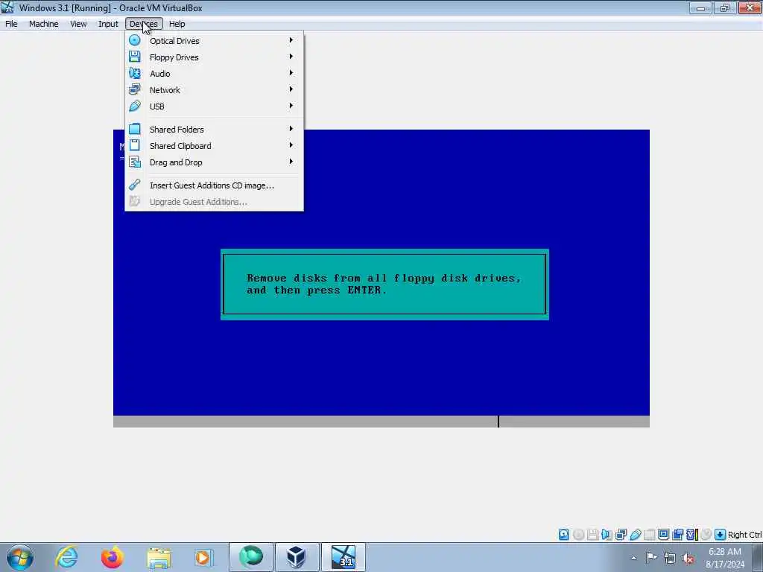Open the Input menu

(108, 24)
